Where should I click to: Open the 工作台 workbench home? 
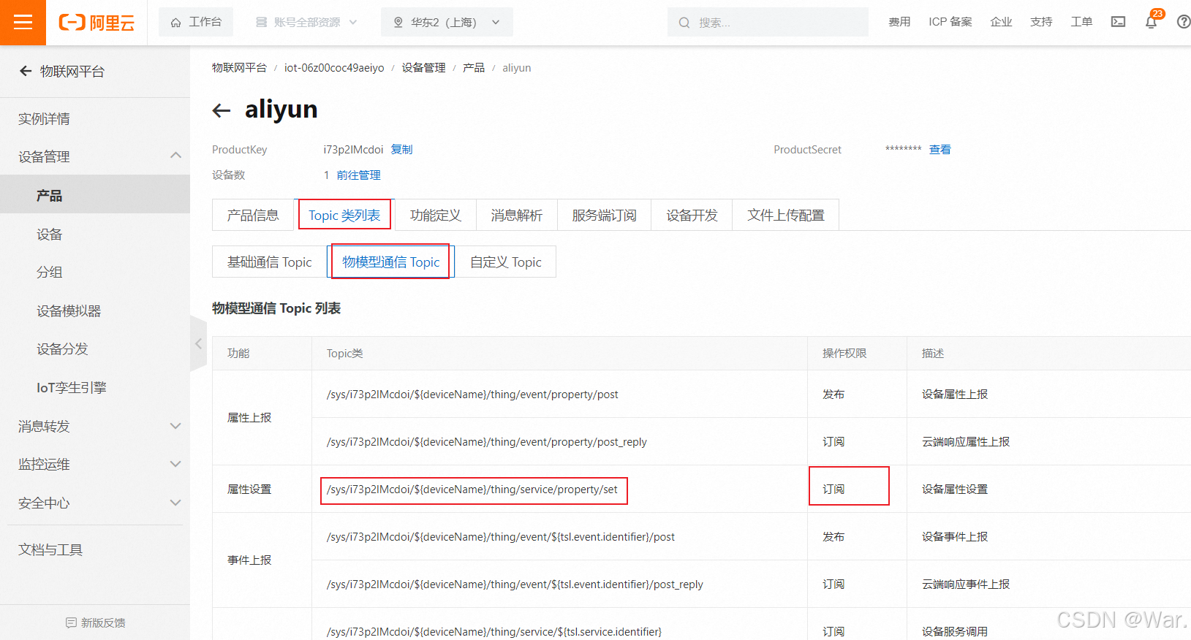pos(196,22)
